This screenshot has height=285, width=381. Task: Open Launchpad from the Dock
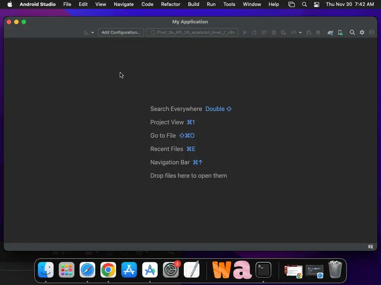(67, 270)
